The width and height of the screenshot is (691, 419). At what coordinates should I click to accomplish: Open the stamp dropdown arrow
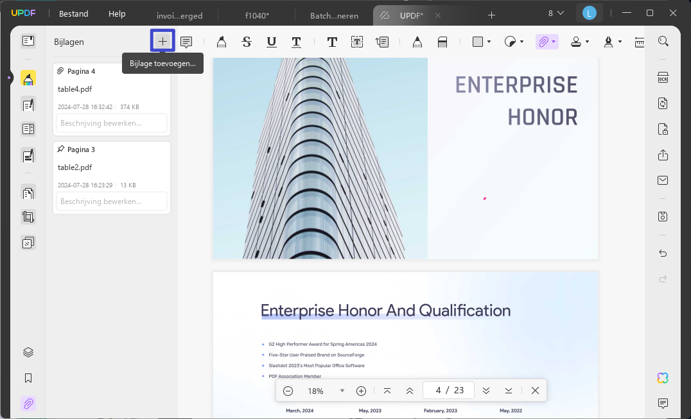coord(587,42)
